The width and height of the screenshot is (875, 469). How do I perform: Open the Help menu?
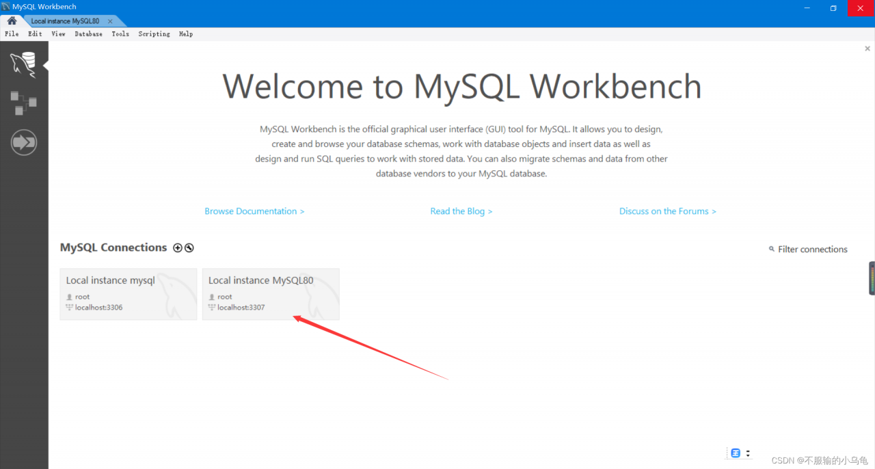186,33
